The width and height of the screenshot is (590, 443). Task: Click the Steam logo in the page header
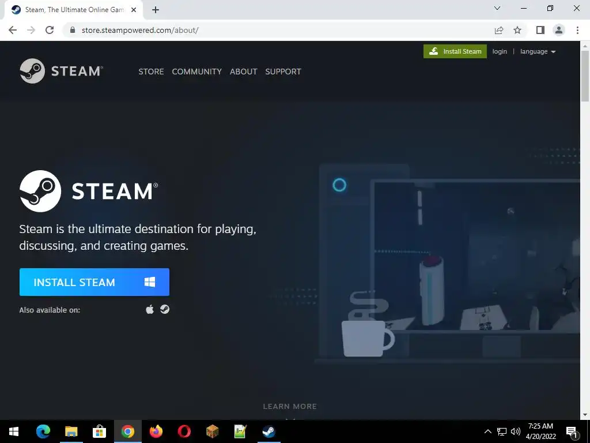point(61,71)
